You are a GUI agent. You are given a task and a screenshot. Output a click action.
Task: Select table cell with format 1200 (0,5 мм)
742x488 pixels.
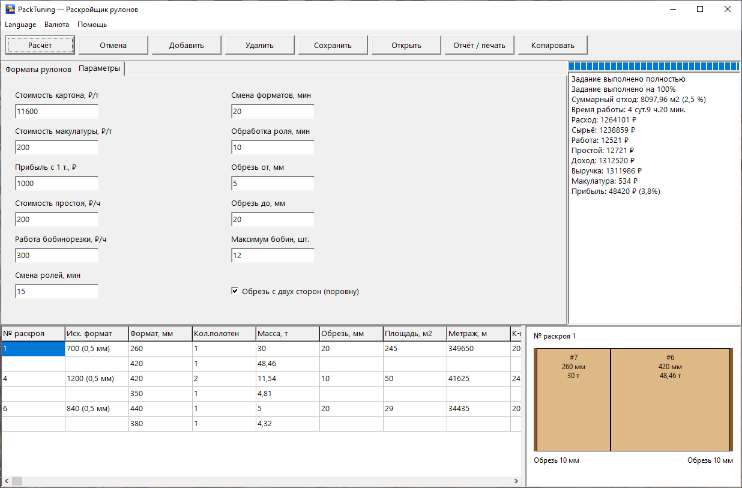97,379
